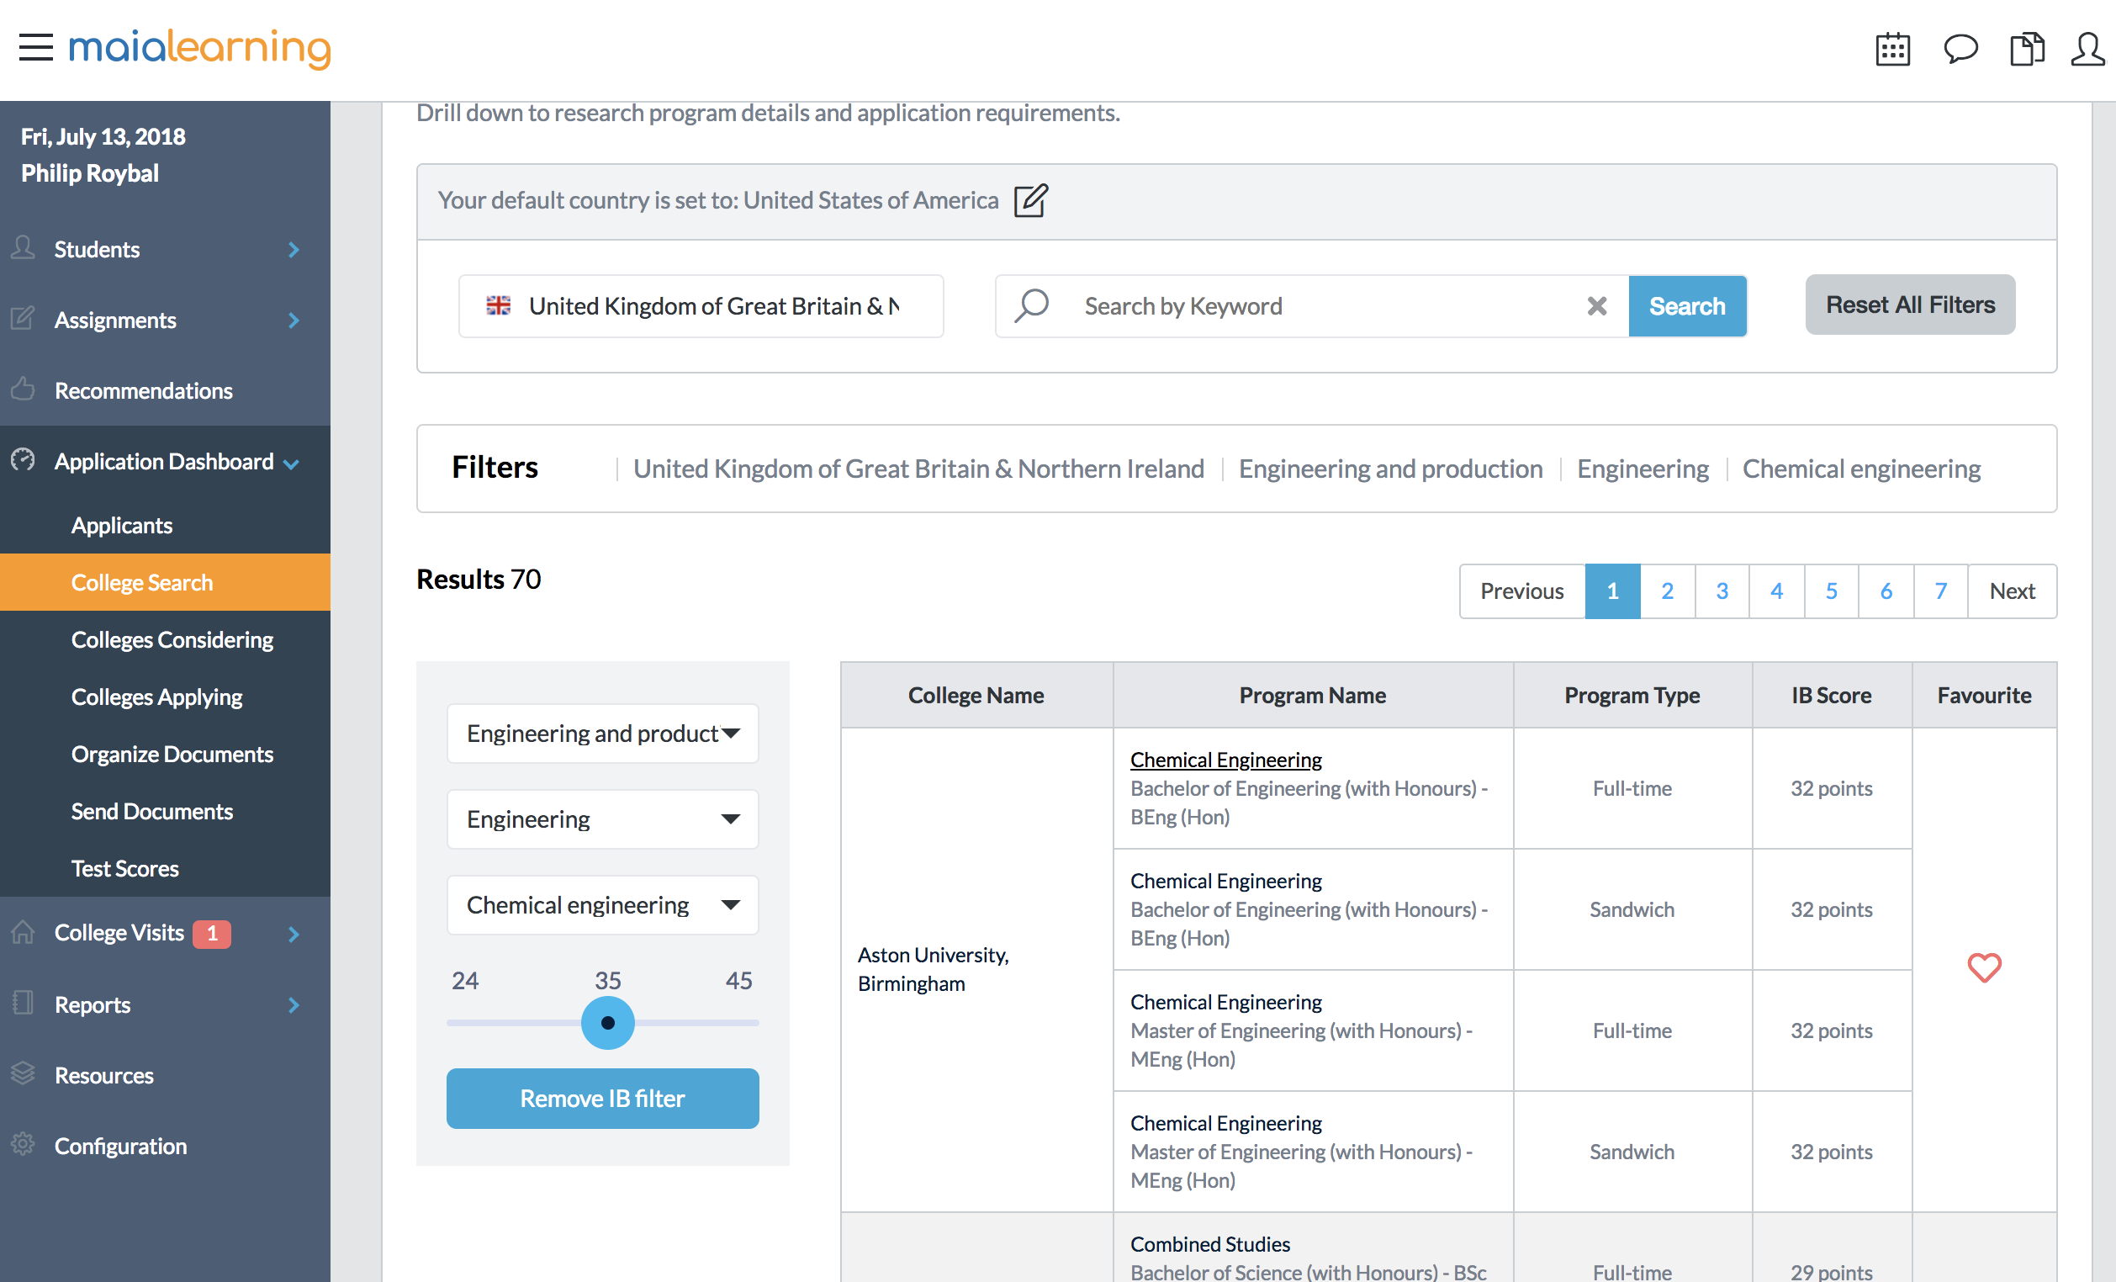Toggle favourite heart for Aston University
2116x1282 pixels.
[x=1984, y=967]
